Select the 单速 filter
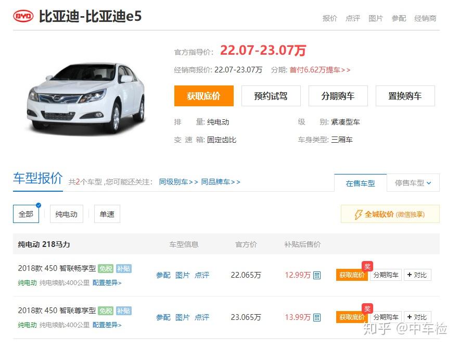This screenshot has height=347, width=459. pyautogui.click(x=107, y=214)
